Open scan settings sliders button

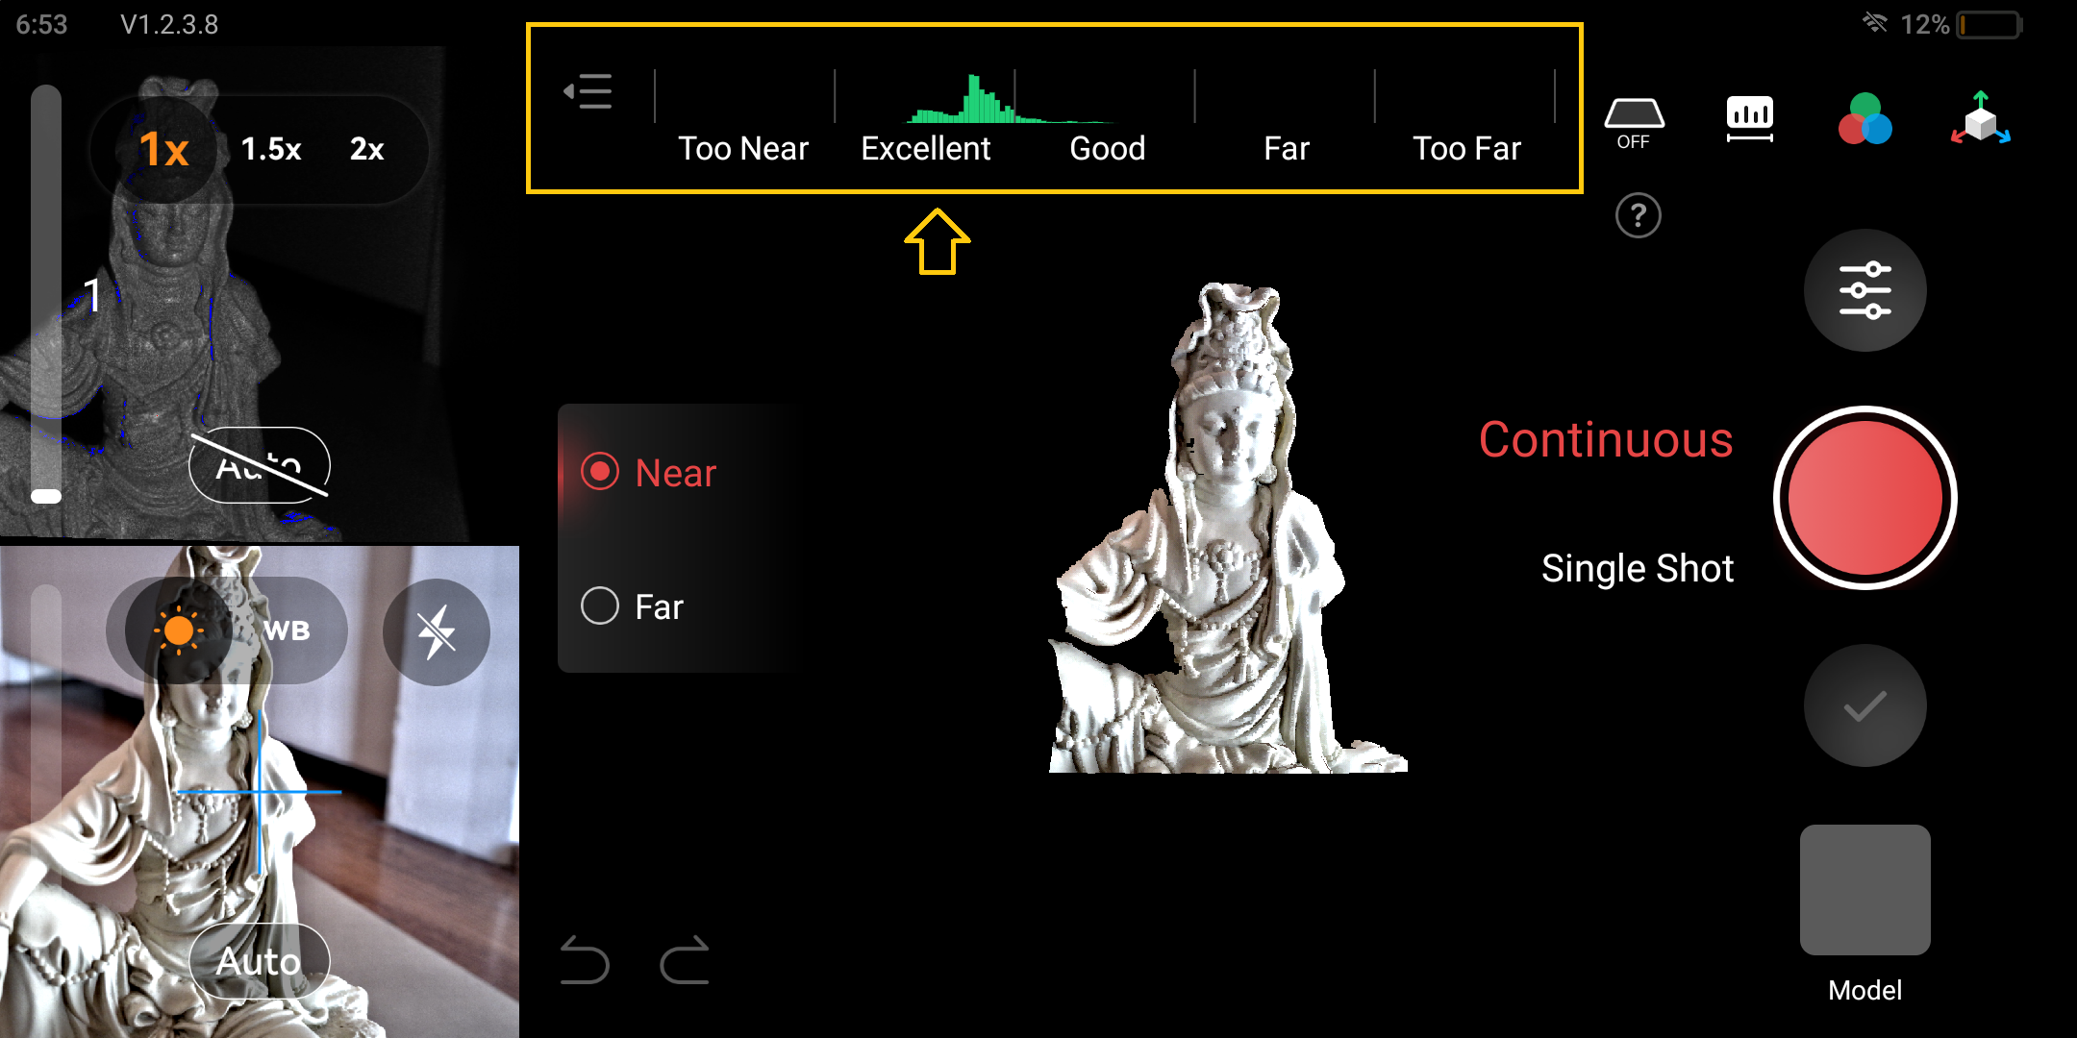click(x=1864, y=290)
